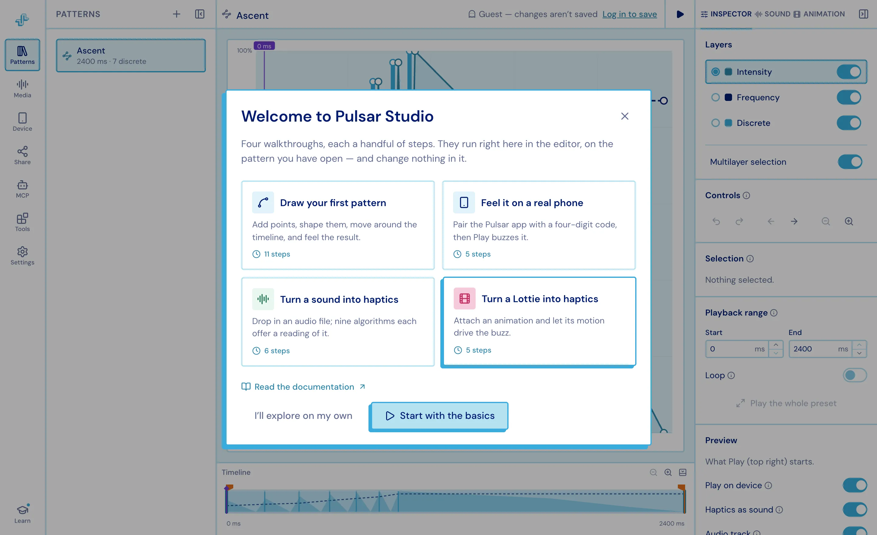This screenshot has width=877, height=535.
Task: Choose I'll explore on my own
Action: click(x=303, y=416)
